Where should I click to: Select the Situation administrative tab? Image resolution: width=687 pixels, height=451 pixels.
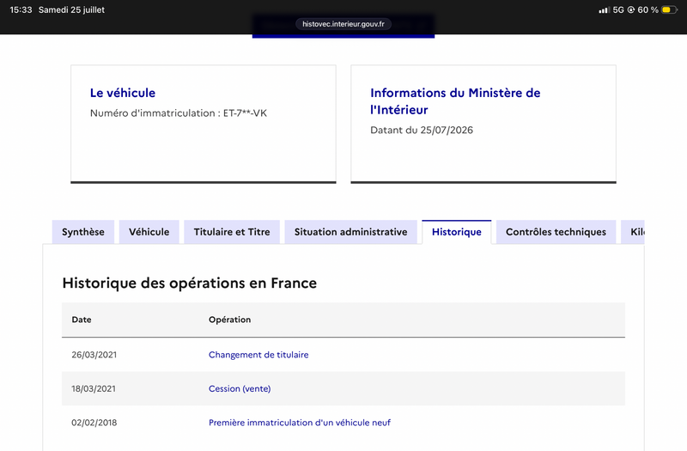click(x=351, y=232)
